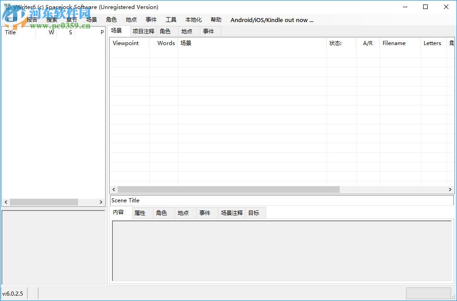Switch to the 目标 tab

(254, 213)
